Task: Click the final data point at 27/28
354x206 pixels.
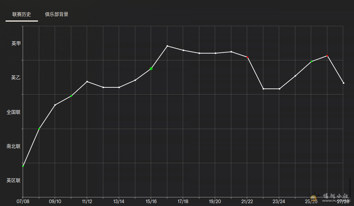Action: 344,83
